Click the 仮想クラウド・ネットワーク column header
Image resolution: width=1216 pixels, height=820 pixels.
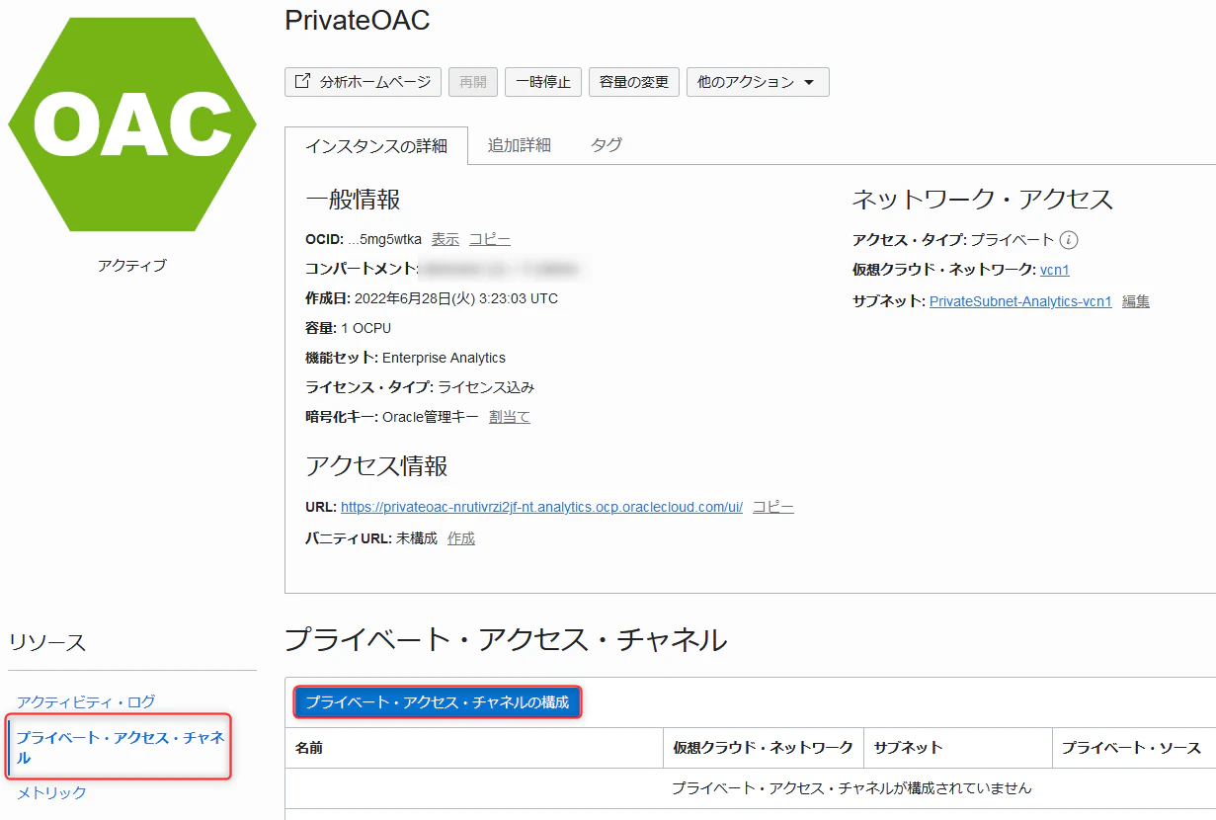point(764,748)
